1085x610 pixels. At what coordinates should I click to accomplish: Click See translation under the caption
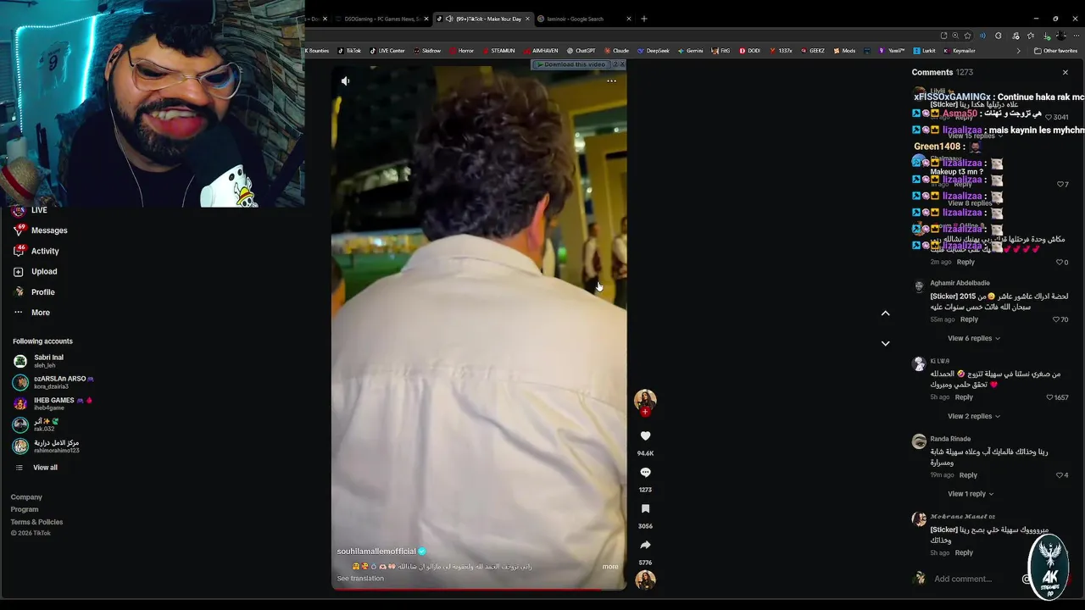coord(360,579)
